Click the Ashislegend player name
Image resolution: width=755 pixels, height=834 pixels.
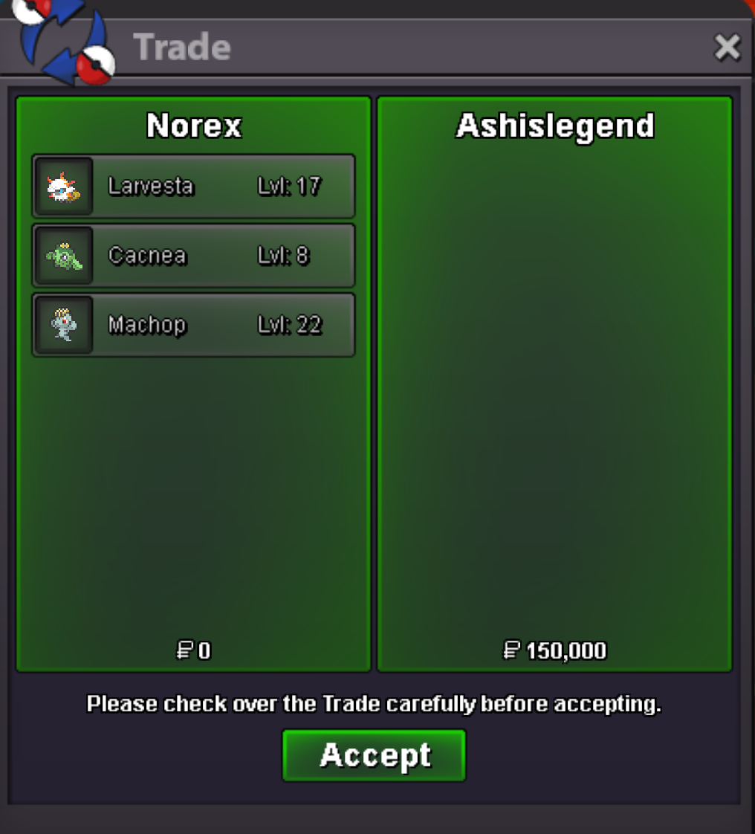click(x=555, y=127)
